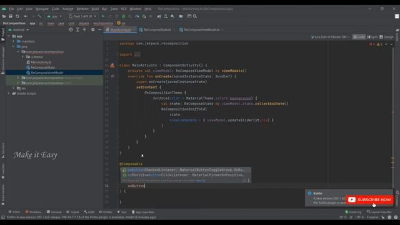Switch to ReComposeState.kt editor tab
Image resolution: width=400 pixels, height=225 pixels.
coord(157,30)
